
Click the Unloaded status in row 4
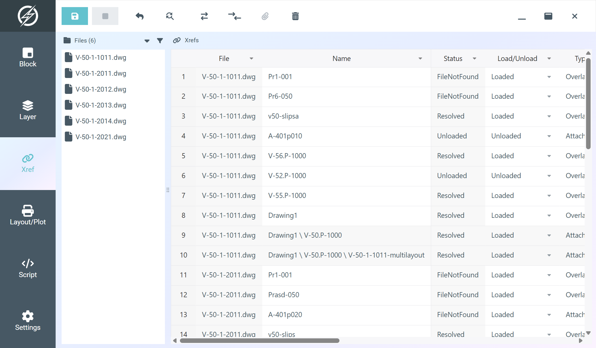pos(458,136)
